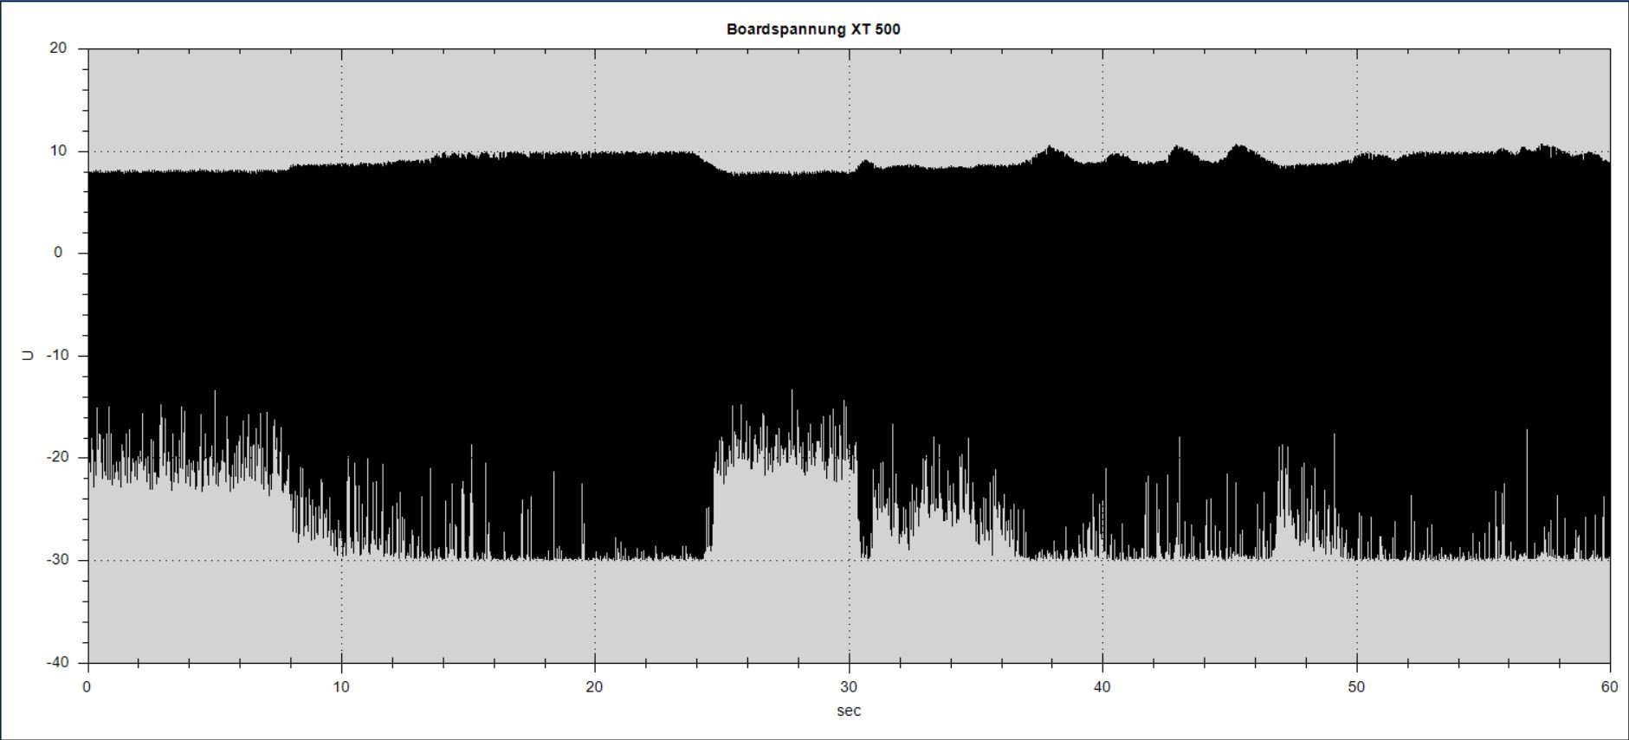The height and width of the screenshot is (740, 1629).
Task: Click the chart title Boardspannung XT 500
Action: pos(813,29)
